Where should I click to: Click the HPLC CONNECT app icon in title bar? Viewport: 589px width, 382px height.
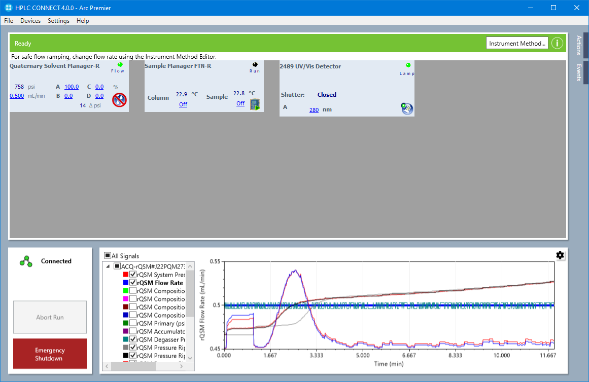[8, 8]
